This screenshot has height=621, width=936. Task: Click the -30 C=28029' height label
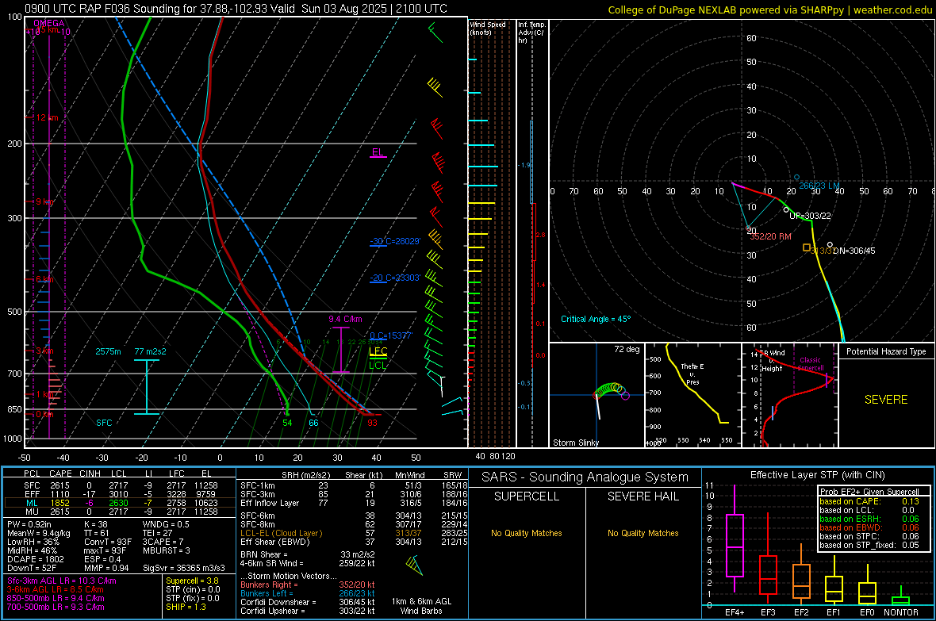395,241
